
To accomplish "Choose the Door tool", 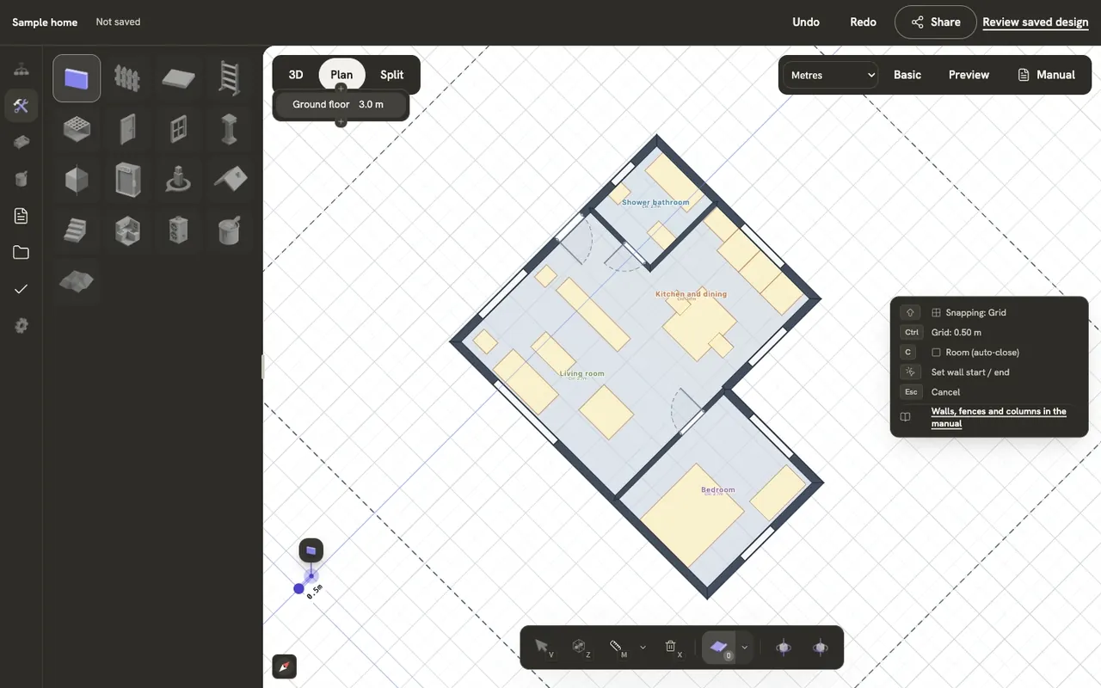I will tap(127, 129).
